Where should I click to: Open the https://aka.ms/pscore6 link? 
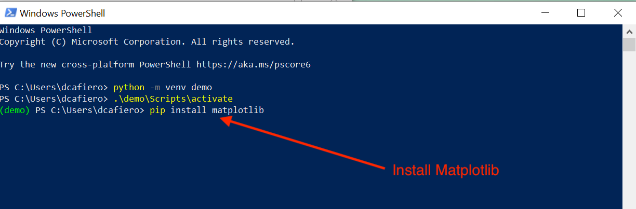(253, 65)
